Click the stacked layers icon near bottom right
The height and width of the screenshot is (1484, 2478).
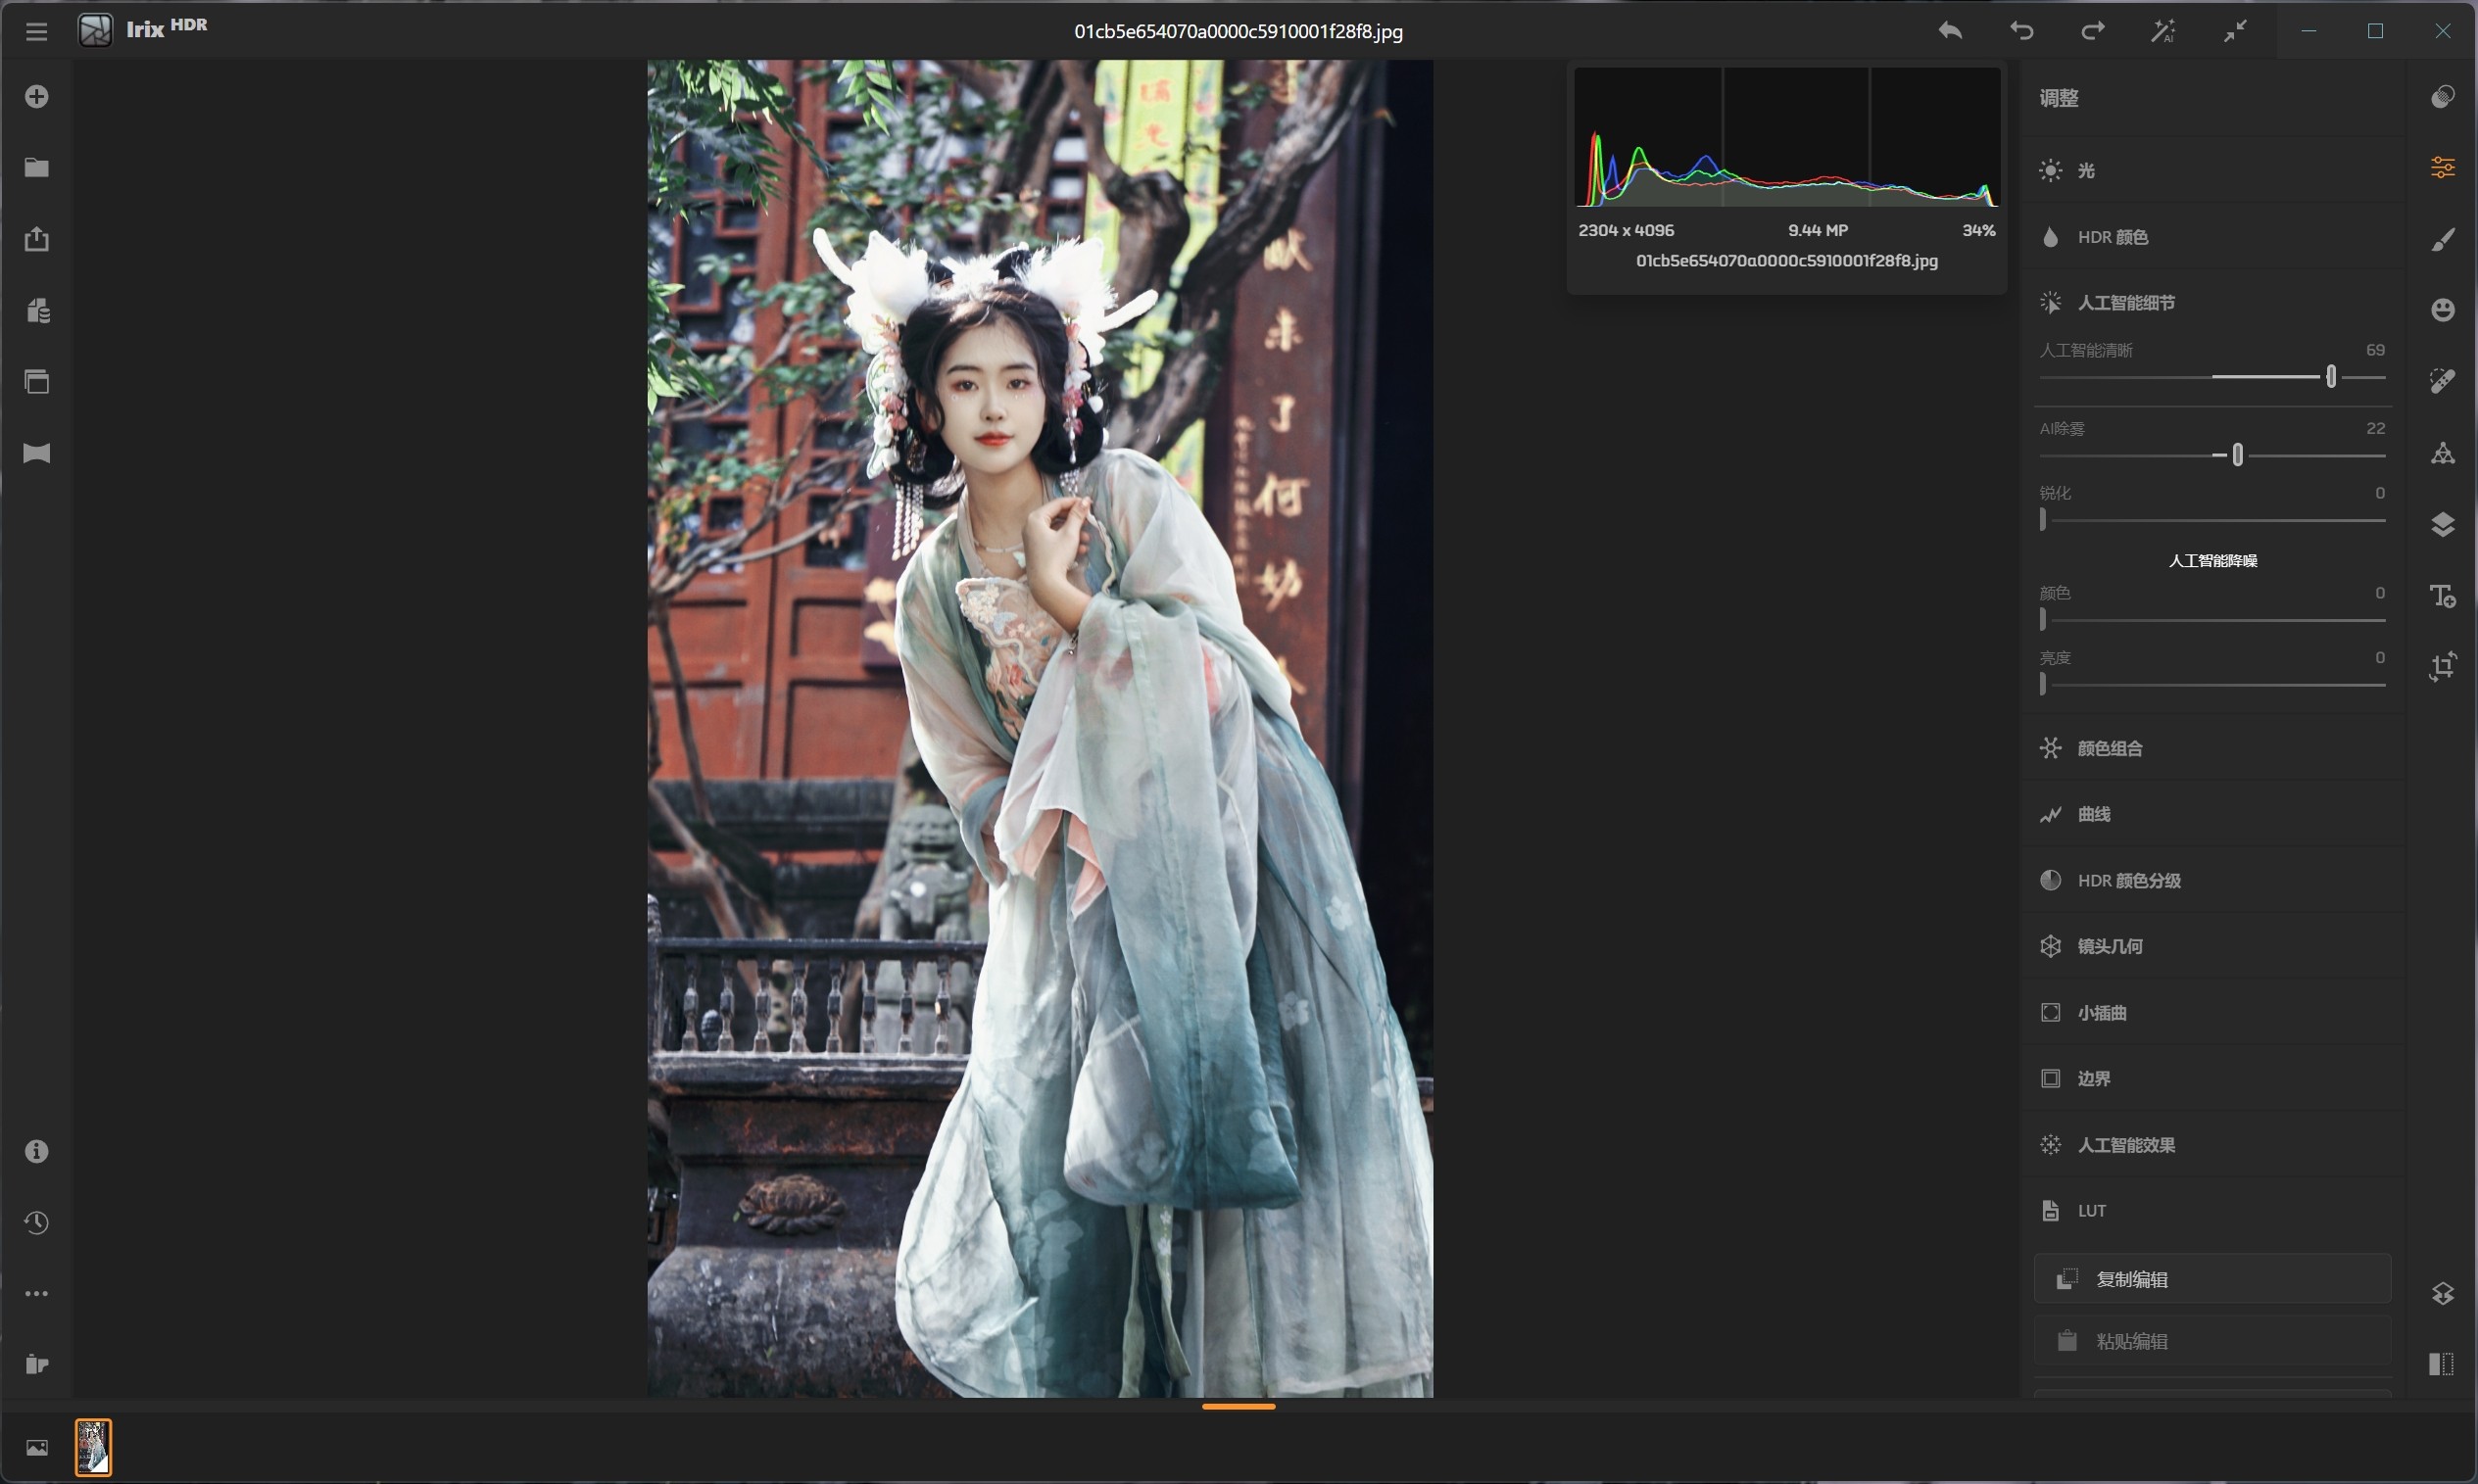tap(2442, 1293)
